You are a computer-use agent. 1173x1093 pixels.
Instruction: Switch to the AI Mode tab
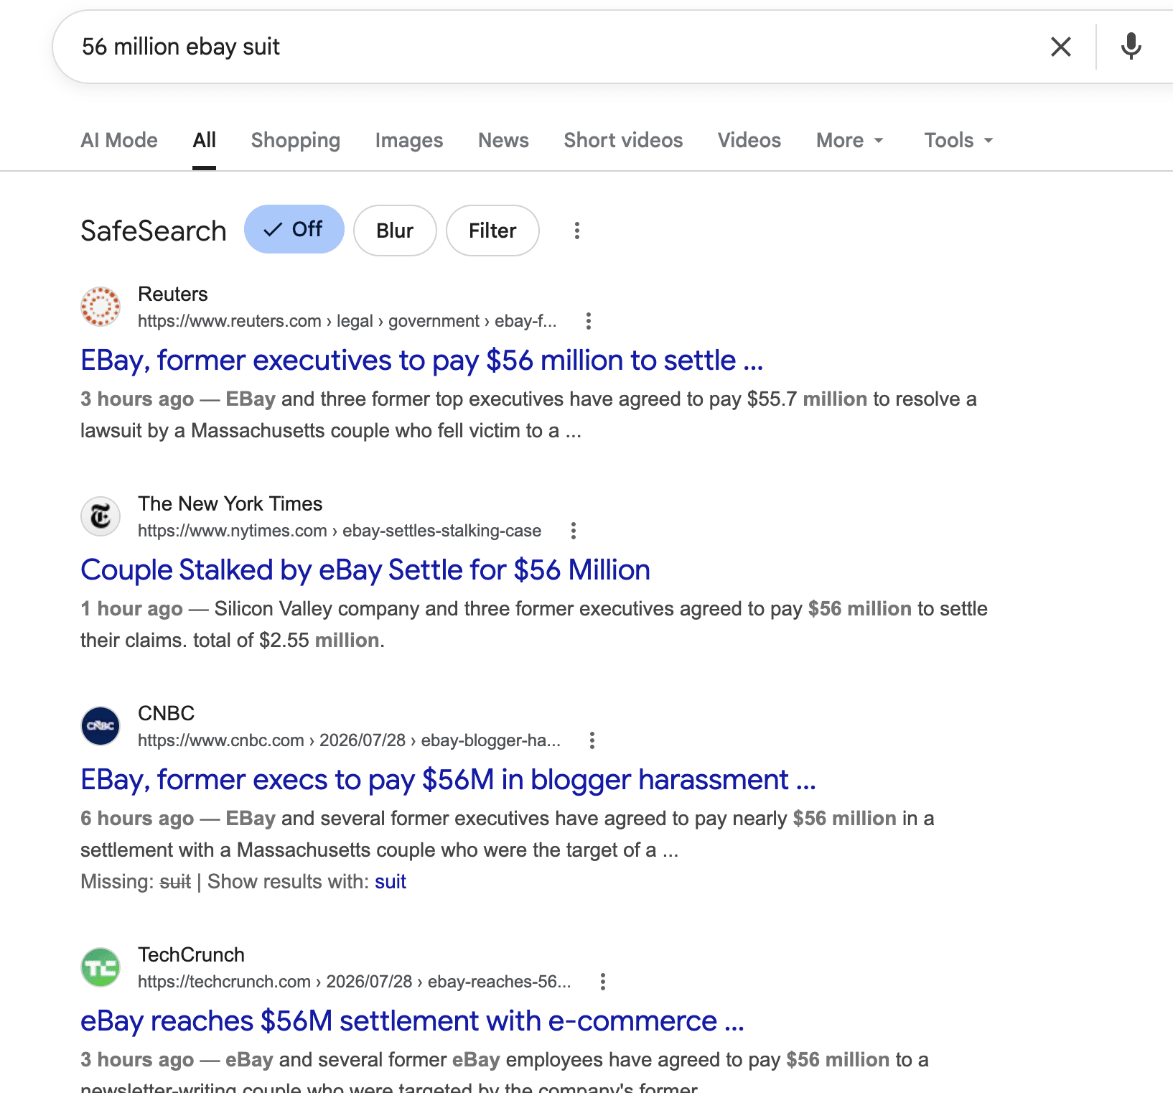point(119,140)
